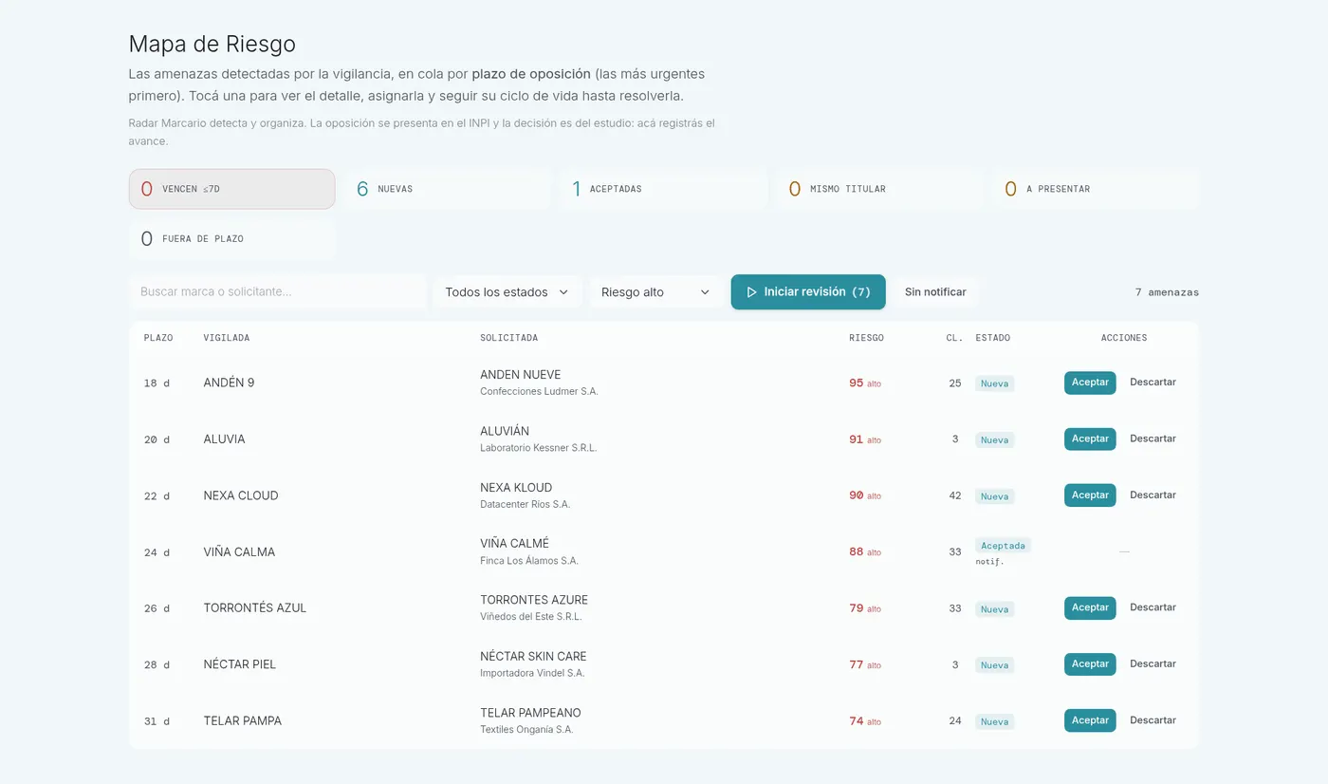1328x784 pixels.
Task: Accept the ANDÉN 9 threat
Action: pos(1090,383)
